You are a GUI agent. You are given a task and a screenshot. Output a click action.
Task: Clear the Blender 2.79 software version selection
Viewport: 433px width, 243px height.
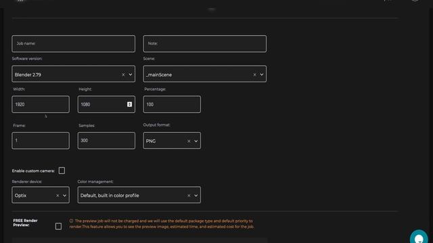click(123, 75)
